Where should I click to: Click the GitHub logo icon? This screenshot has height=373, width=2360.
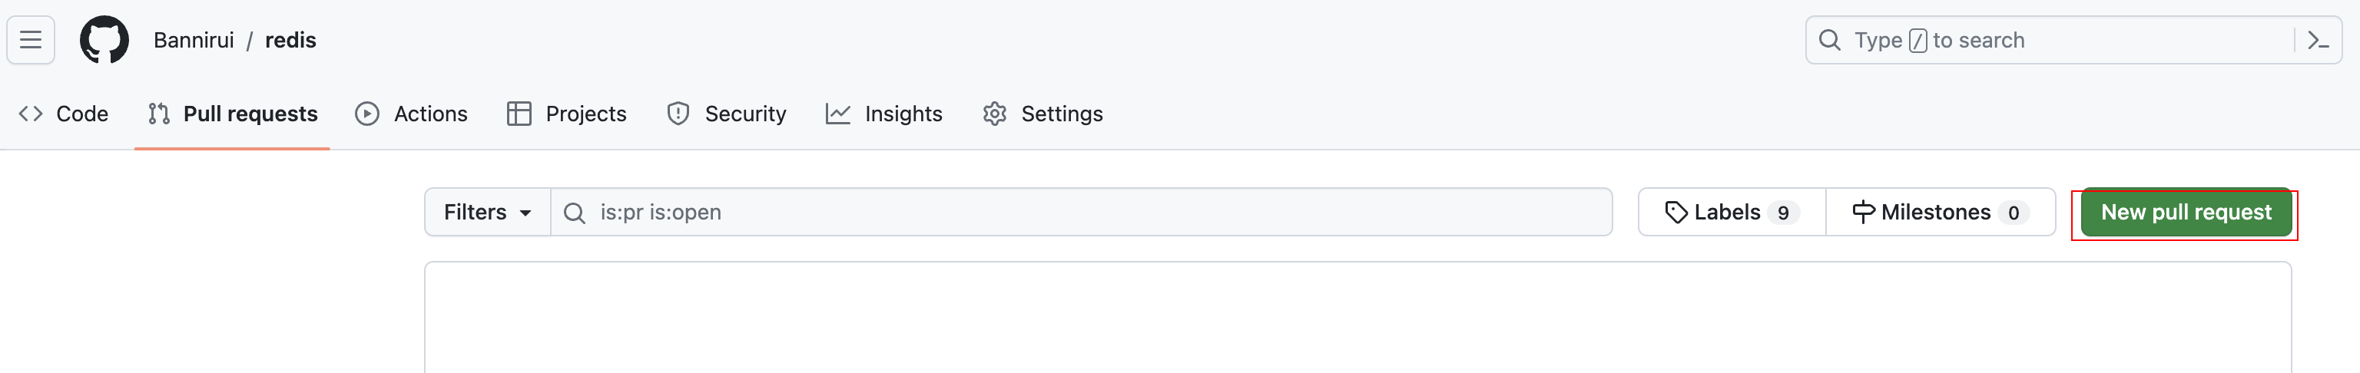click(x=104, y=40)
